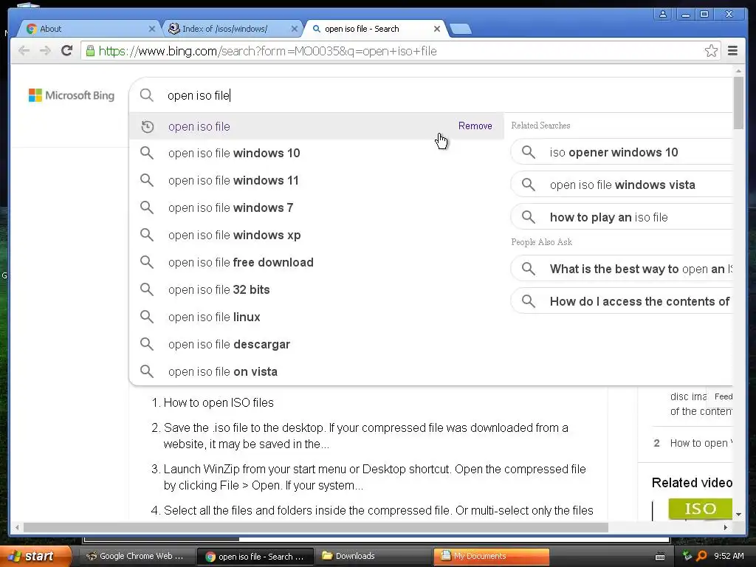
Task: Open My Documents taskbar item
Action: (x=491, y=557)
